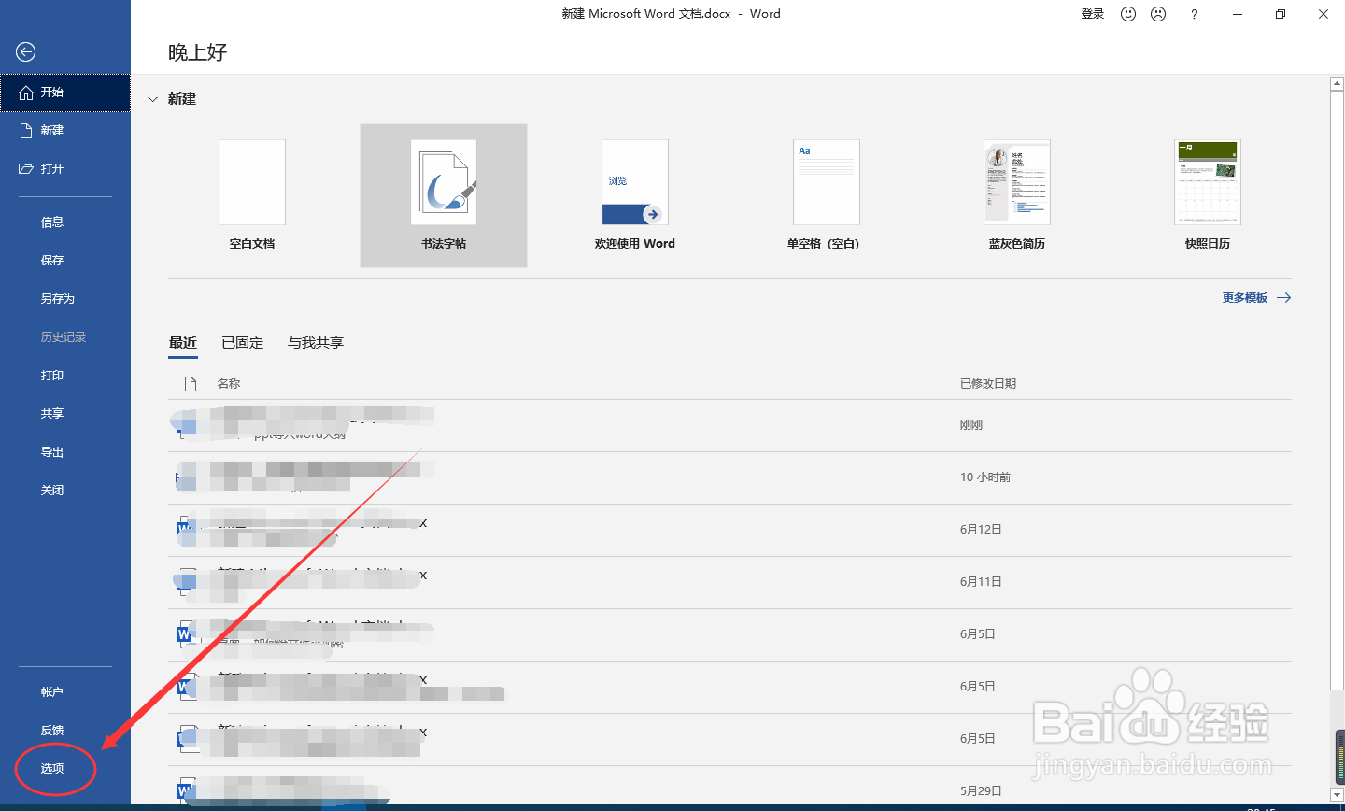
Task: Open the 欢迎使用 Word template
Action: [x=635, y=182]
